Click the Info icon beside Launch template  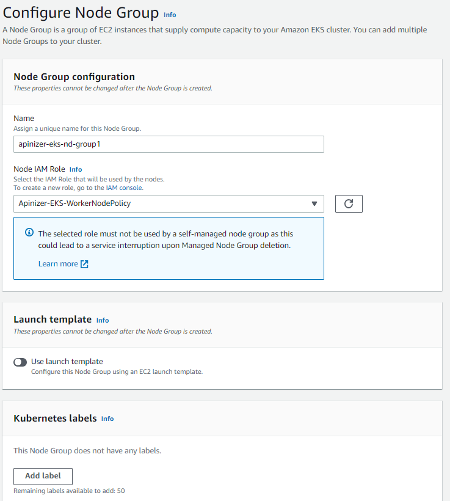point(103,320)
